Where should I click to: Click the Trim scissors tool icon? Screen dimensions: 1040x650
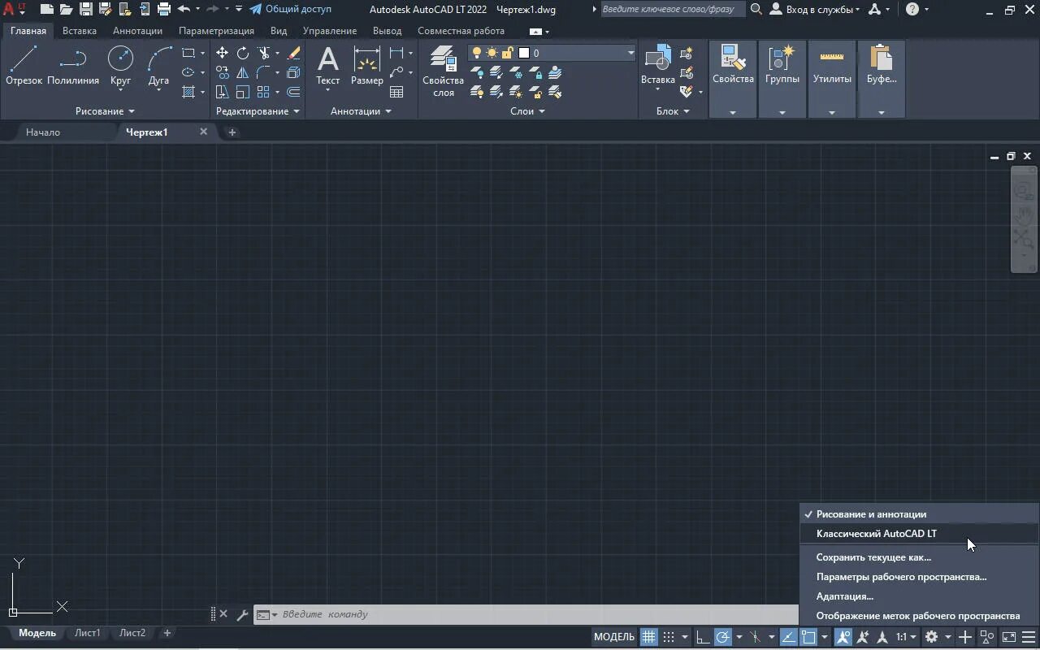(263, 53)
